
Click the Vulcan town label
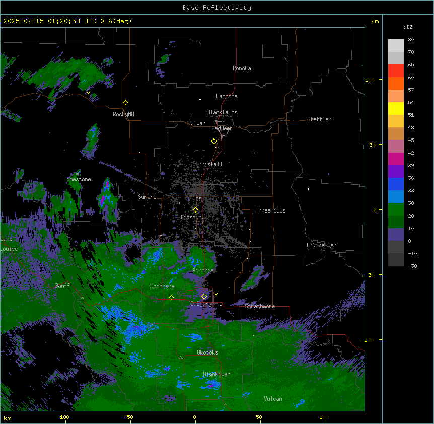(273, 399)
